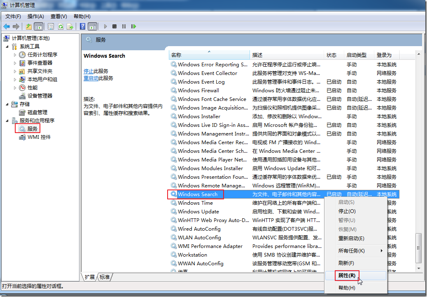The height and width of the screenshot is (297, 427).
Task: Select 计算机管理(本地) root node
Action: click(x=31, y=38)
